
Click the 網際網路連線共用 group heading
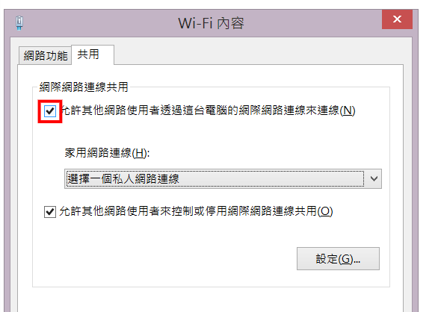84,87
